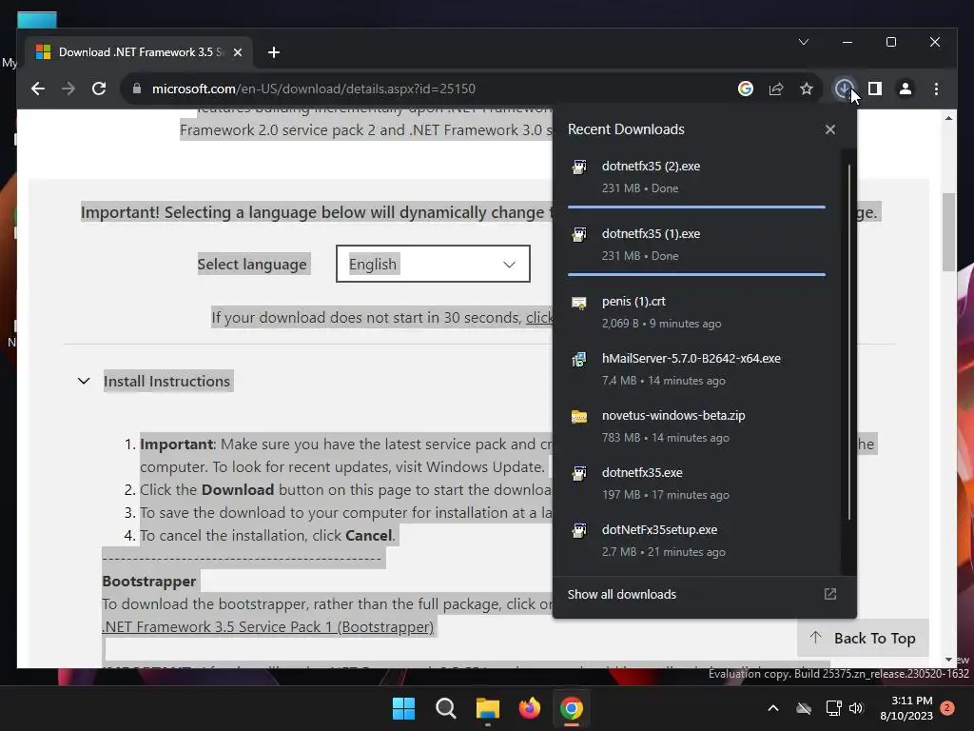Image resolution: width=974 pixels, height=731 pixels.
Task: Click dotnetfx35 (2).exe file icon
Action: pyautogui.click(x=579, y=168)
